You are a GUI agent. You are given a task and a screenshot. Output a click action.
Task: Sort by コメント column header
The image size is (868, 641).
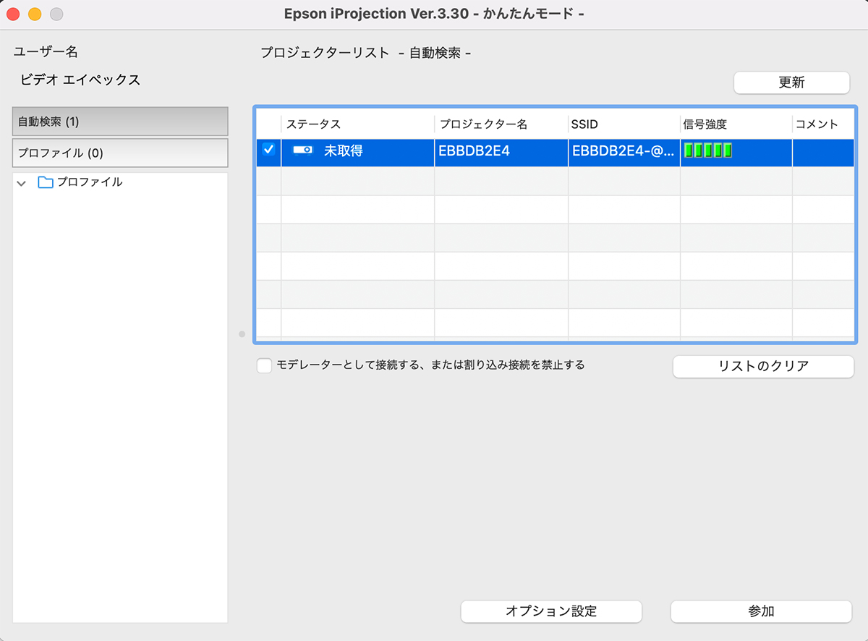pos(823,124)
